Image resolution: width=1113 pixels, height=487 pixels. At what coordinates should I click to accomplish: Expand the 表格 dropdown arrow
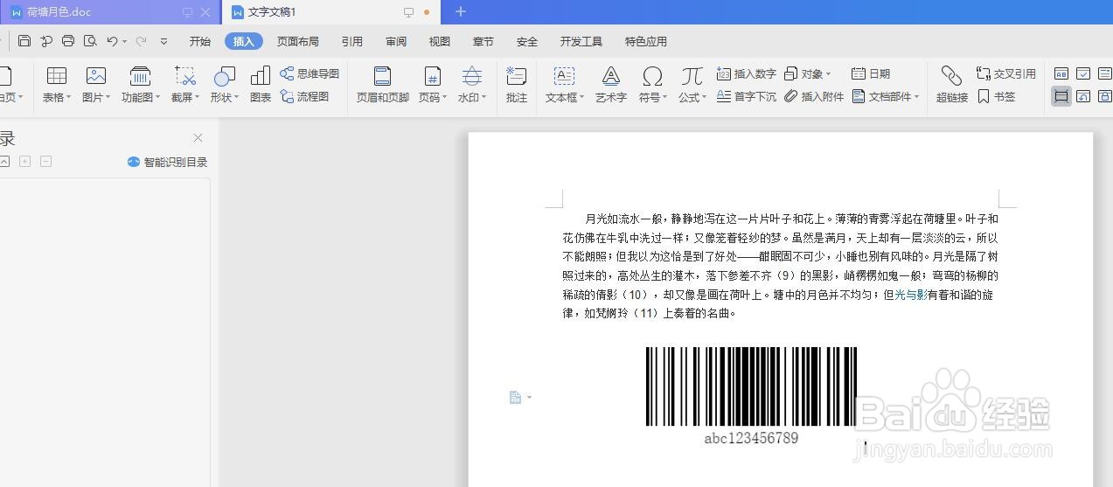[68, 98]
